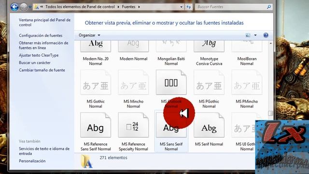Open the 'Personalización' link
Viewport: 309px width, 174px height.
click(32, 161)
